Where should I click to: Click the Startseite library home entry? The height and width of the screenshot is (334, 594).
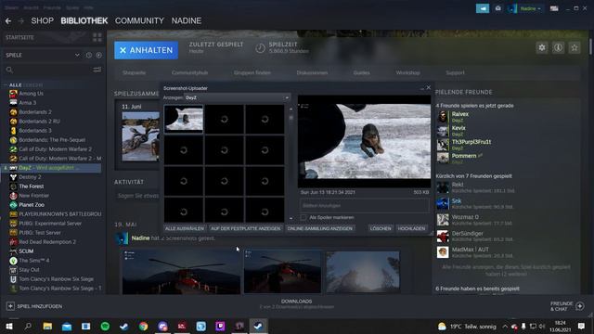click(x=19, y=37)
